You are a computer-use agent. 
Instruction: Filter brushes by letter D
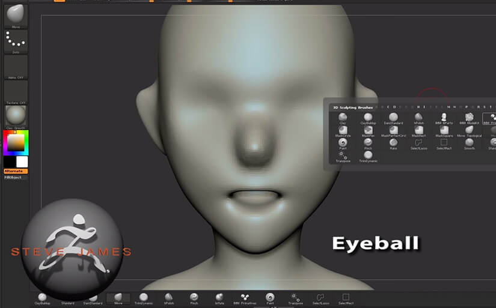394,107
